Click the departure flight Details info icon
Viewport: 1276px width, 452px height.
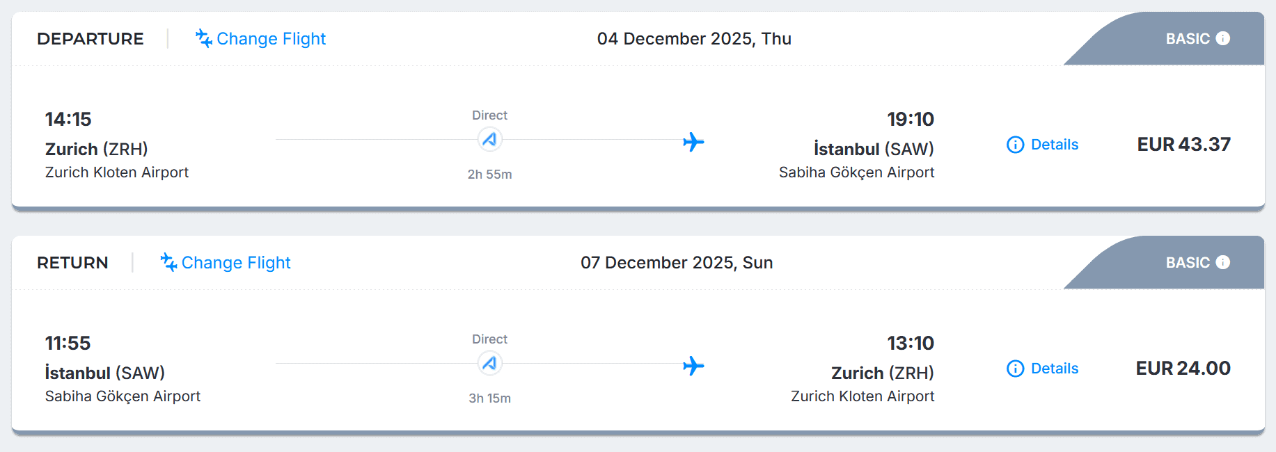1016,145
